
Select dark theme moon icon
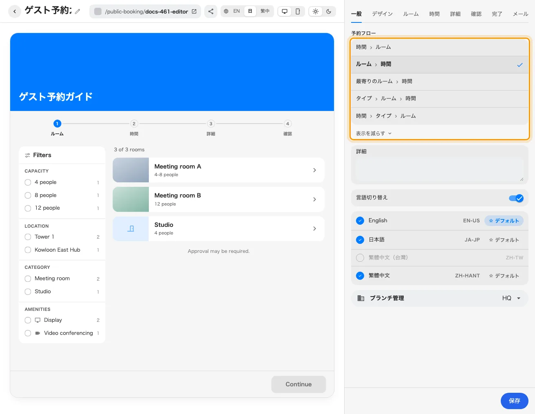pyautogui.click(x=329, y=11)
